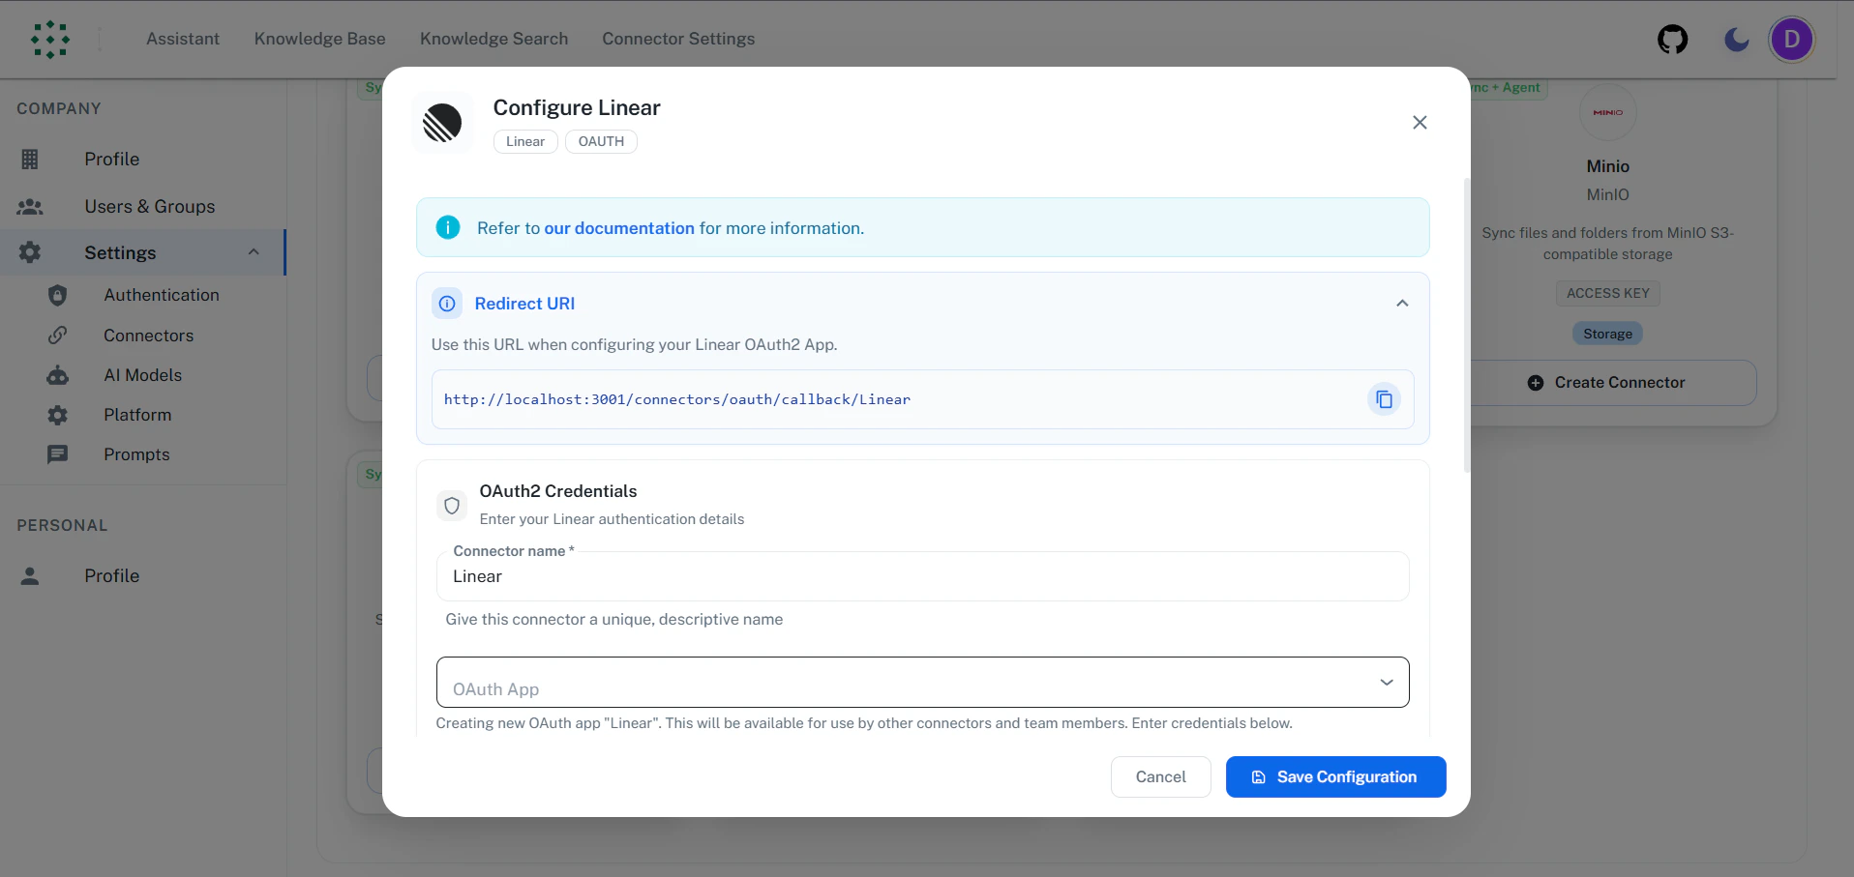This screenshot has height=877, width=1854.
Task: Open Prompts via the chat icon
Action: (58, 454)
